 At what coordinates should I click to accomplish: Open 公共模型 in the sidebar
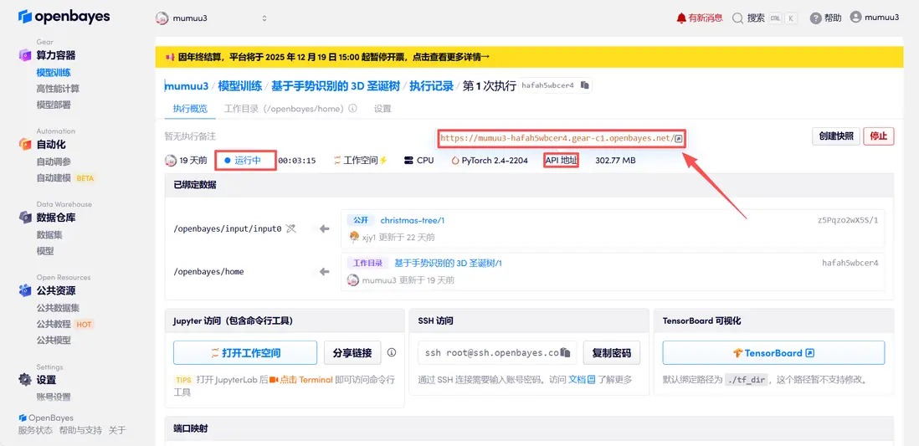point(54,340)
